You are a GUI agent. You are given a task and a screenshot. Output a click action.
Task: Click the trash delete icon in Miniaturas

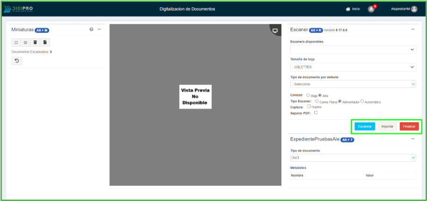[35, 43]
